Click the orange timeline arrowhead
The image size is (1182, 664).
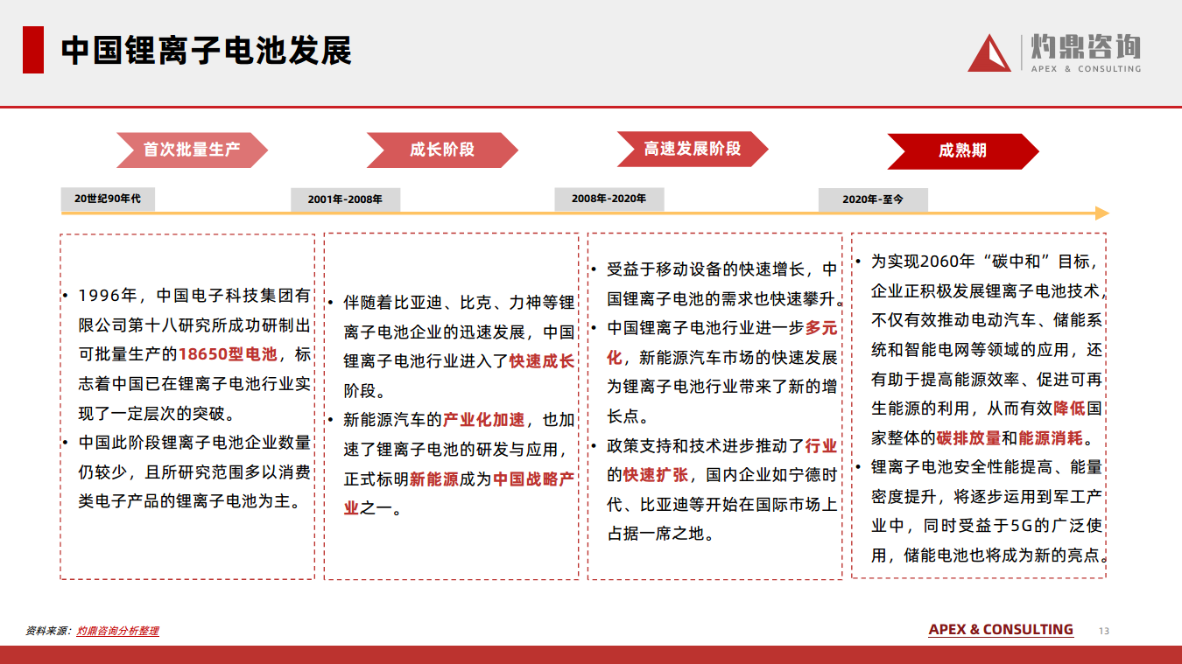[x=1102, y=213]
